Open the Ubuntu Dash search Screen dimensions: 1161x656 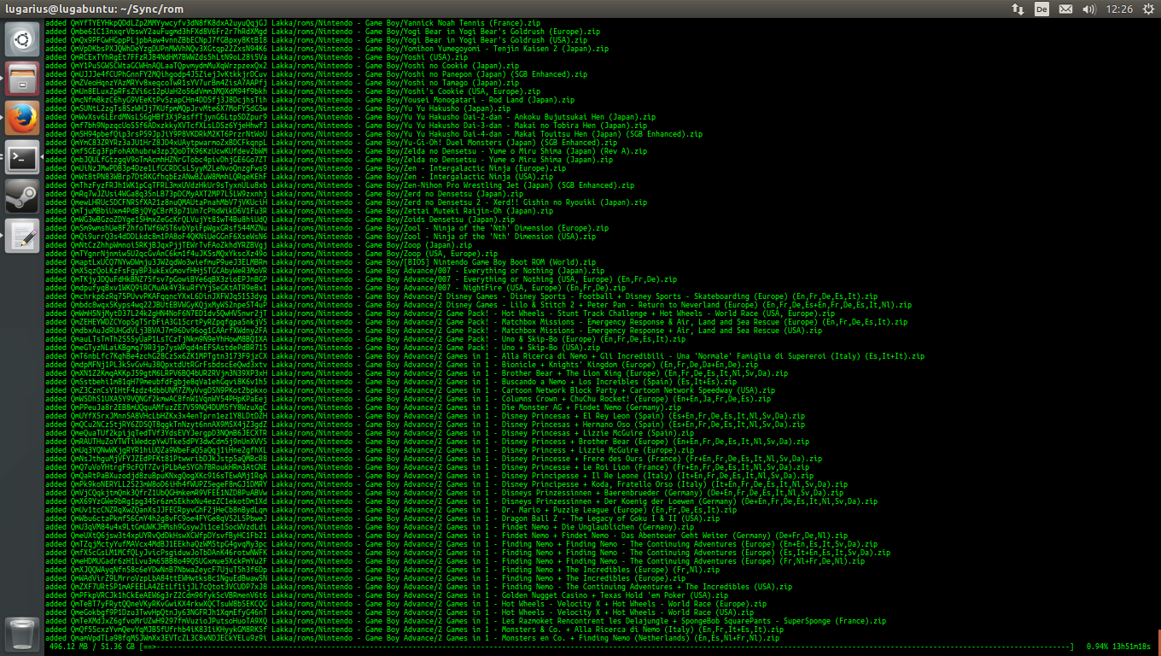pos(22,38)
